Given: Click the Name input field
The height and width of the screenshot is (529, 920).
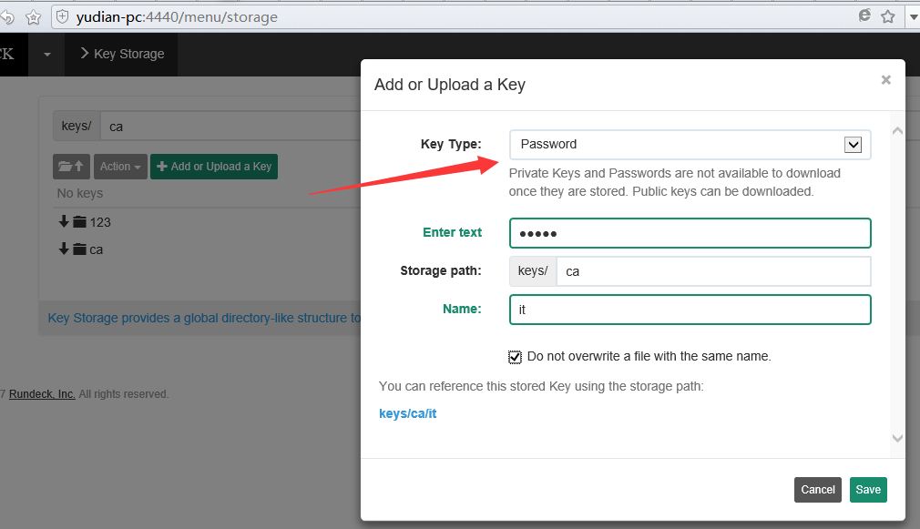Looking at the screenshot, I should point(690,310).
